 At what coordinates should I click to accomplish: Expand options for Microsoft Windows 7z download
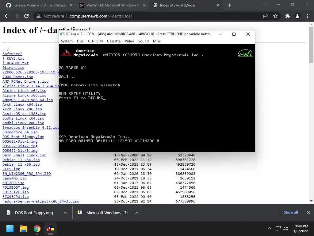(137, 213)
